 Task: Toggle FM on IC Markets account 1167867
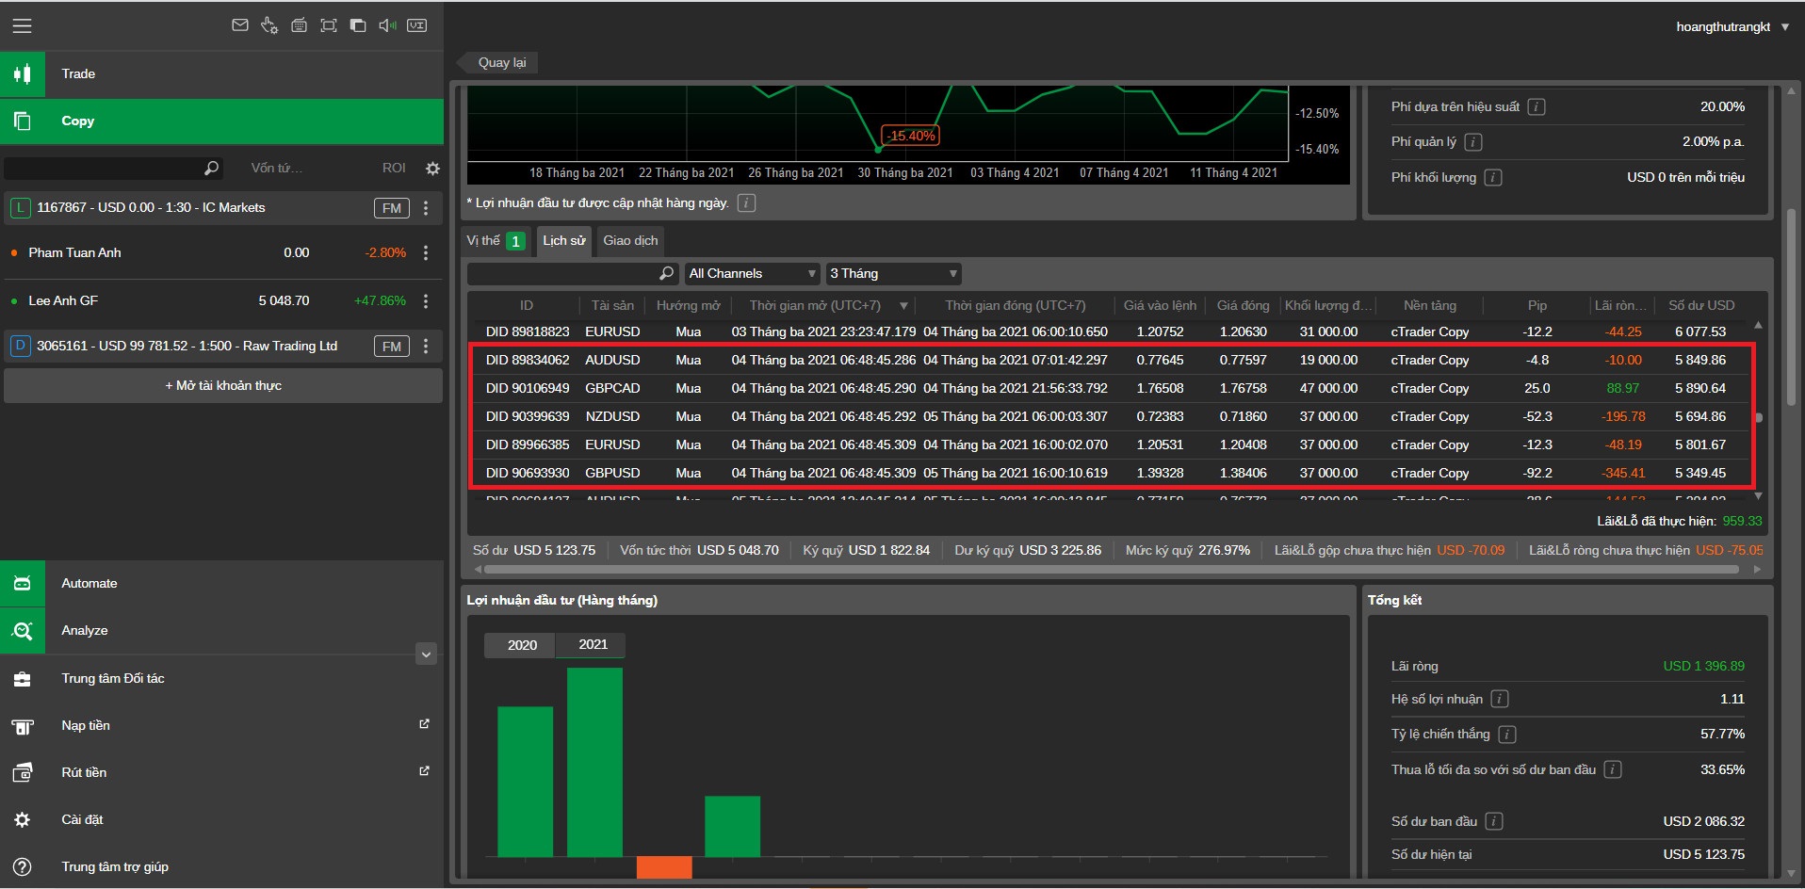pyautogui.click(x=392, y=208)
